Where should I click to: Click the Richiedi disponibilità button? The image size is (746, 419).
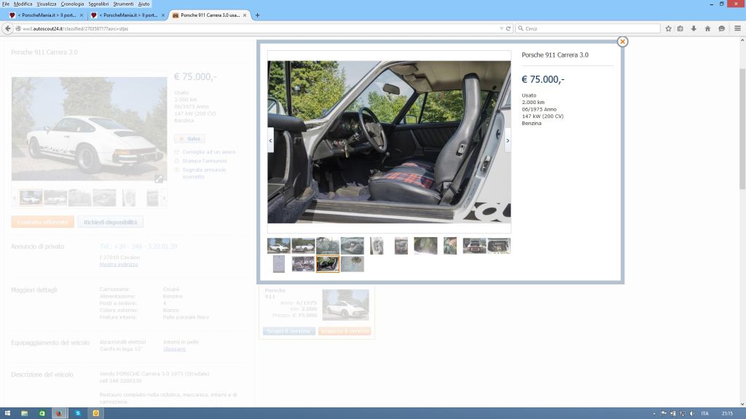click(111, 223)
